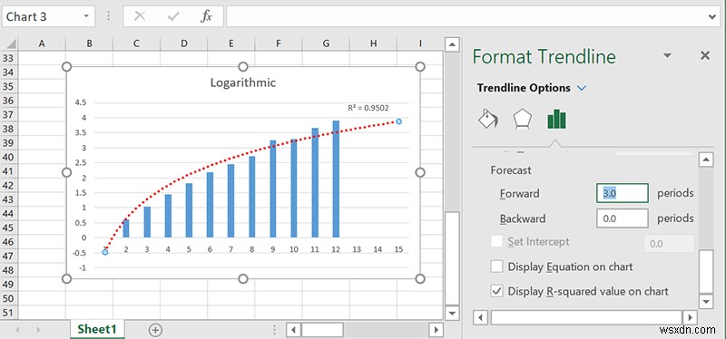
Task: Select row 40 header
Action: click(x=9, y=157)
